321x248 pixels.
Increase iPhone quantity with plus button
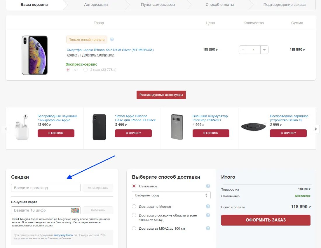click(x=264, y=50)
